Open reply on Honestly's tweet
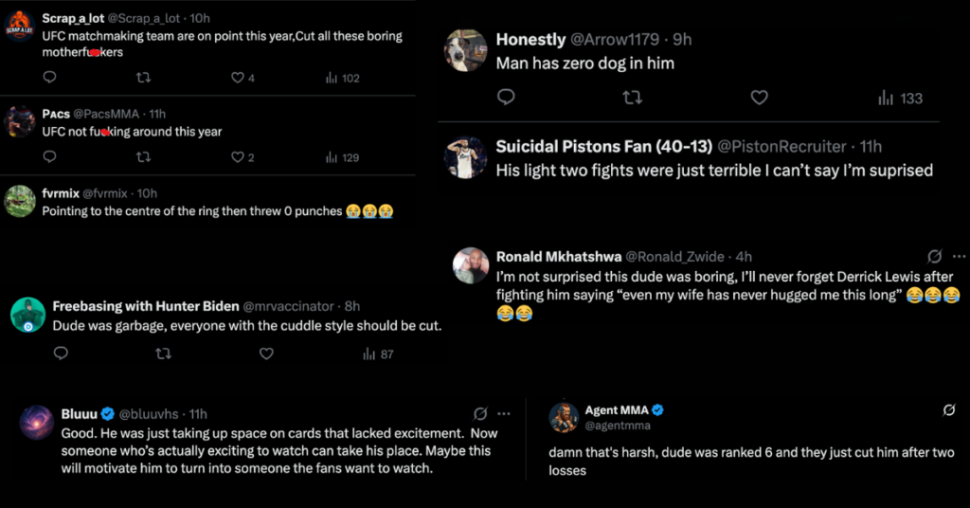This screenshot has height=508, width=970. [506, 97]
